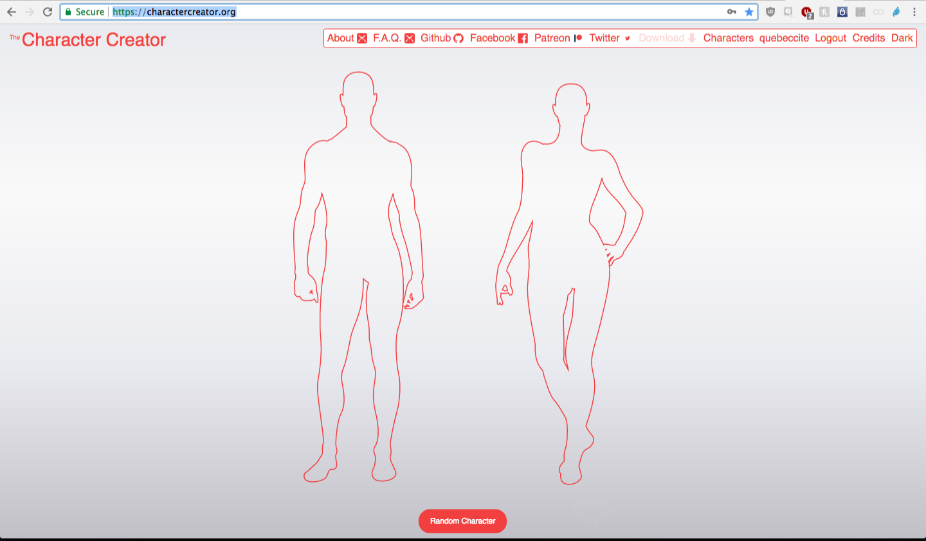Open Chrome's three-dot menu
The height and width of the screenshot is (541, 926).
point(914,12)
